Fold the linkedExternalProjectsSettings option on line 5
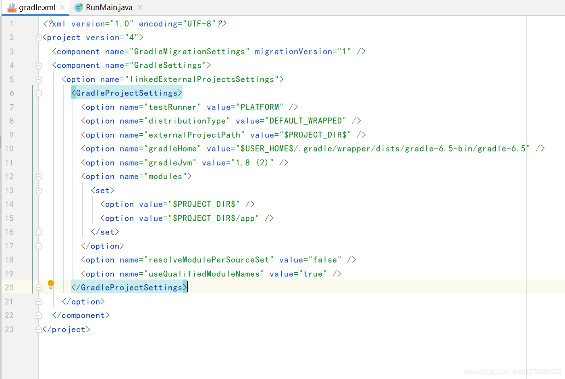This screenshot has width=565, height=379. click(x=39, y=80)
